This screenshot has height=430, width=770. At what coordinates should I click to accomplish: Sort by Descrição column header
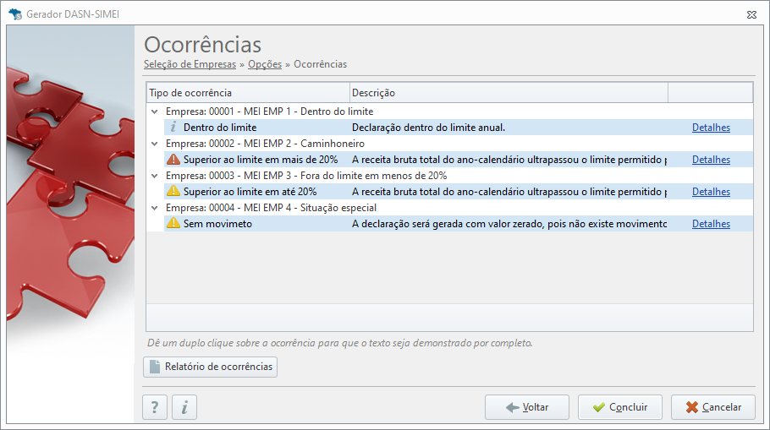pyautogui.click(x=509, y=93)
